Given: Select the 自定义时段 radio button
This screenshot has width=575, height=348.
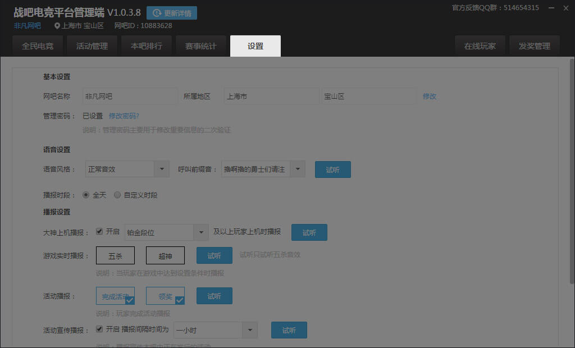Looking at the screenshot, I should [117, 195].
